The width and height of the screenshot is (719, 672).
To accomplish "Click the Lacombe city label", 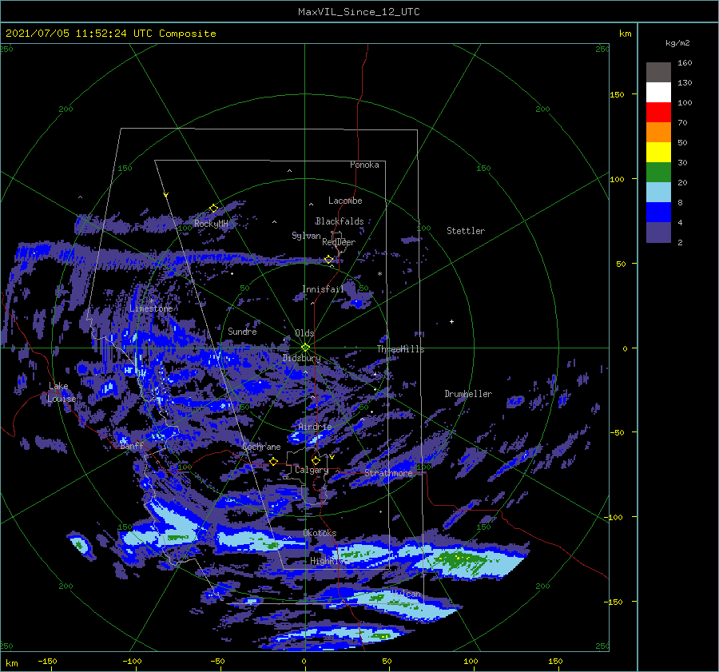I will click(345, 201).
